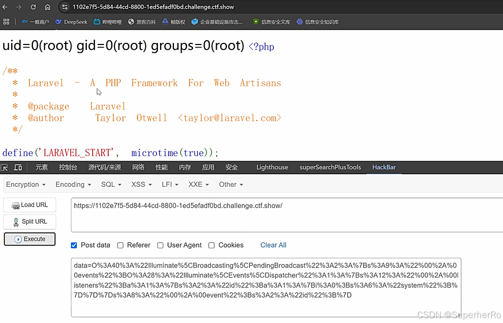Click the Load URL button
The height and width of the screenshot is (323, 503).
click(x=30, y=205)
